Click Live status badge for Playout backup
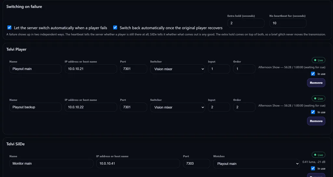The height and width of the screenshot is (177, 333). (x=318, y=99)
